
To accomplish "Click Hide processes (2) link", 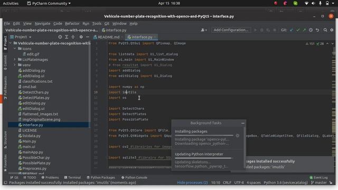I will pyautogui.click(x=192, y=183).
